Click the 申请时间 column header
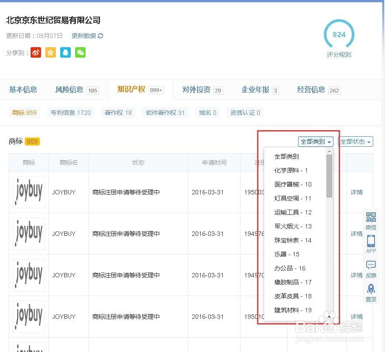385x352 pixels. (x=214, y=162)
